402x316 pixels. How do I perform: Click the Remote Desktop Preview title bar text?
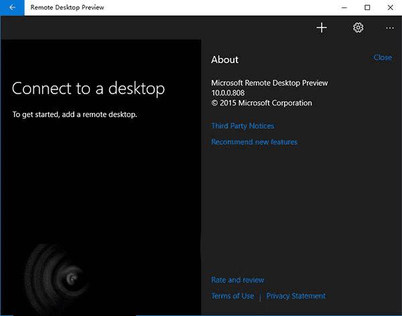67,7
